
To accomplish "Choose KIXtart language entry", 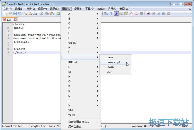I will 81,62.
